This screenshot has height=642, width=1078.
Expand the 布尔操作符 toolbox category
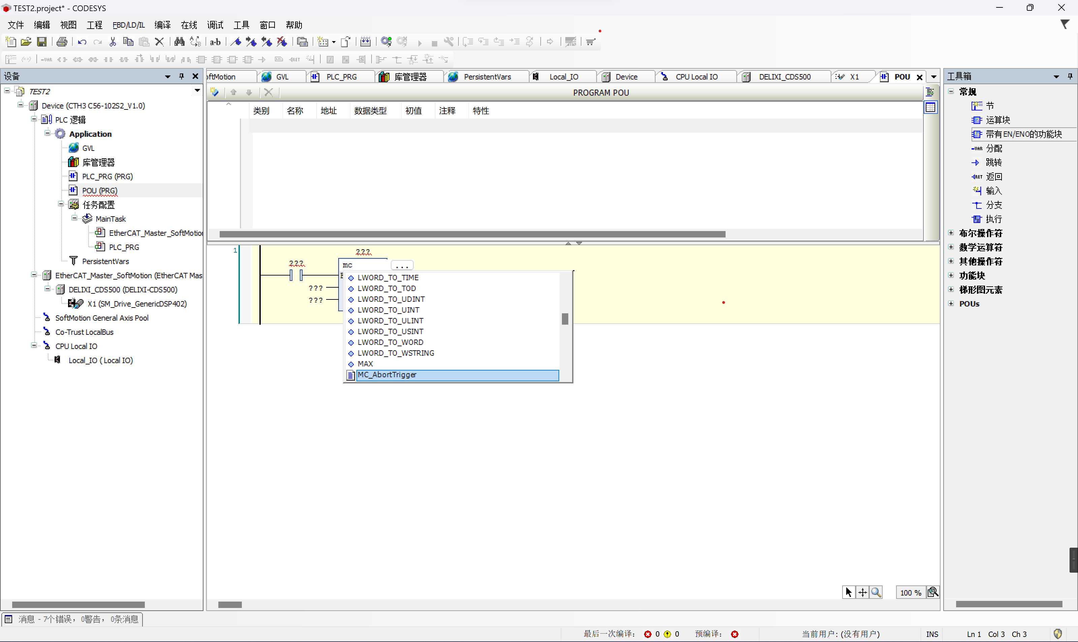[x=951, y=233]
